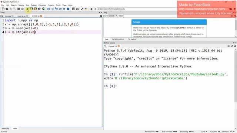The height and width of the screenshot is (133, 237).
Task: Switch to the Variable explorer tab
Action: click(118, 39)
